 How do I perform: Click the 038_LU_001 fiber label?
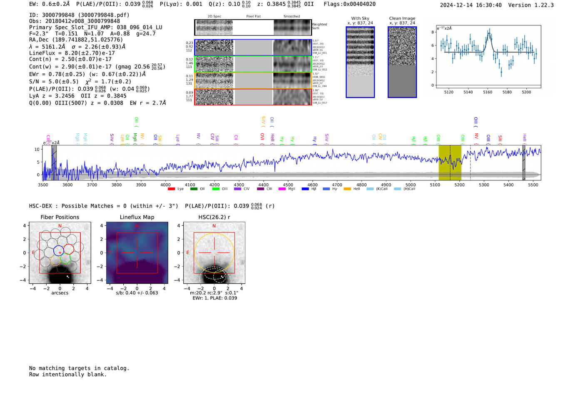pyautogui.click(x=320, y=53)
